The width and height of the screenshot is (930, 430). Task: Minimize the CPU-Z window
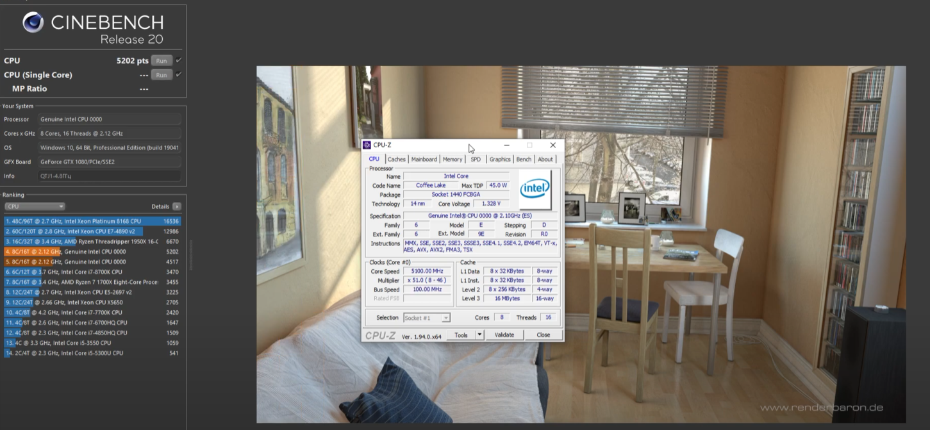pos(506,145)
